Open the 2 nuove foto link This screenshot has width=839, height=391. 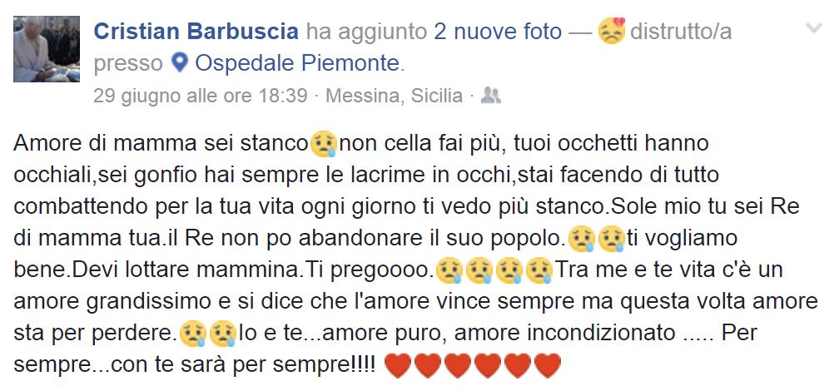coord(498,32)
